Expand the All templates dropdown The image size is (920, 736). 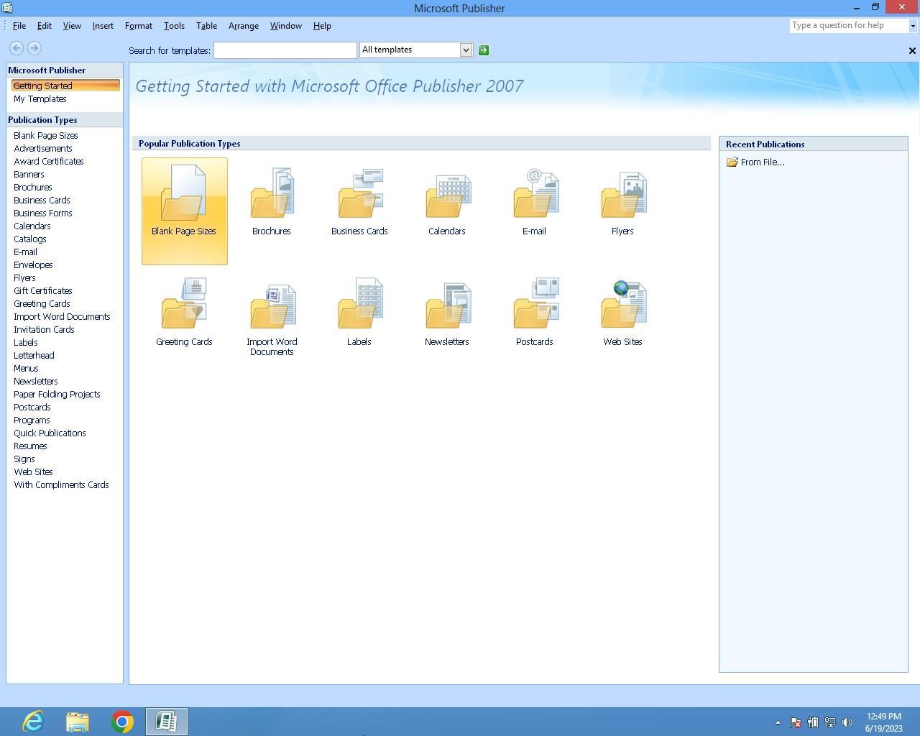pos(466,50)
